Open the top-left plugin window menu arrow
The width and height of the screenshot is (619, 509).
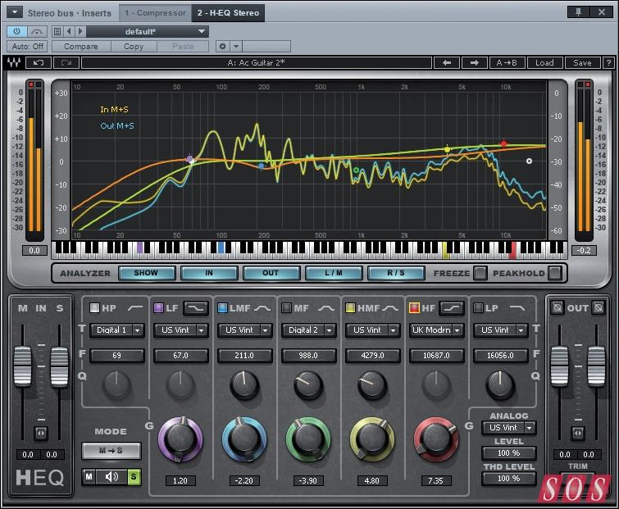click(x=15, y=12)
